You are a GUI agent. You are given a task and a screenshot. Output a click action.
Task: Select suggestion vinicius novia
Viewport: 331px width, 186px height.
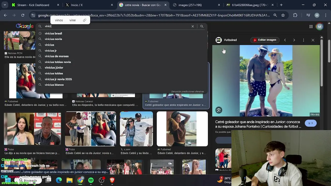(122, 39)
